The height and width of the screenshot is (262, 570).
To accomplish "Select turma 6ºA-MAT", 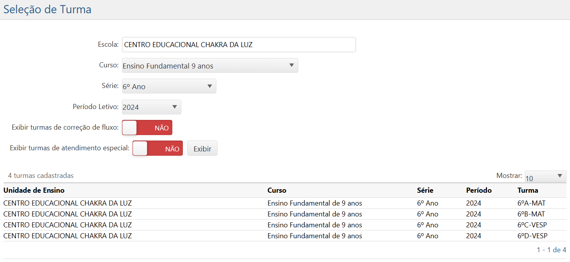I will (x=531, y=203).
